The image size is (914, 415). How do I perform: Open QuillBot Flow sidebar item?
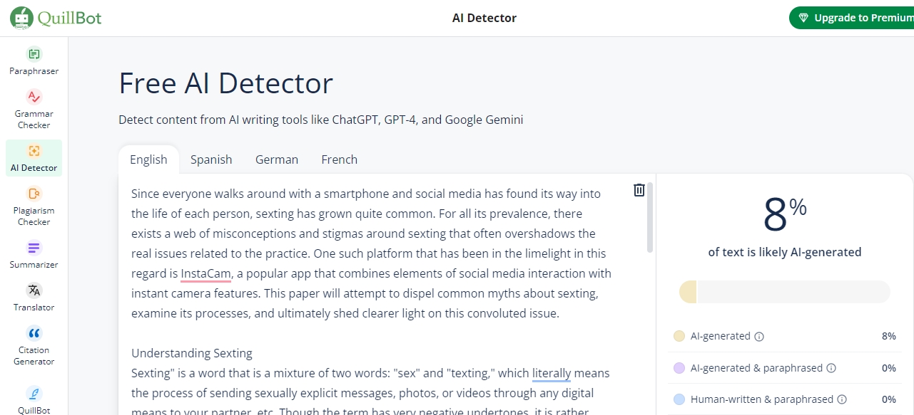tap(34, 399)
